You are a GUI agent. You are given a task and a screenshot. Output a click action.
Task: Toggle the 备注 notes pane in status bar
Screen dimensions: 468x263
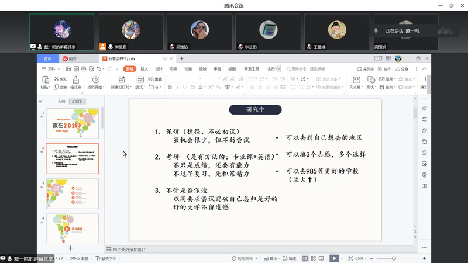[271, 258]
